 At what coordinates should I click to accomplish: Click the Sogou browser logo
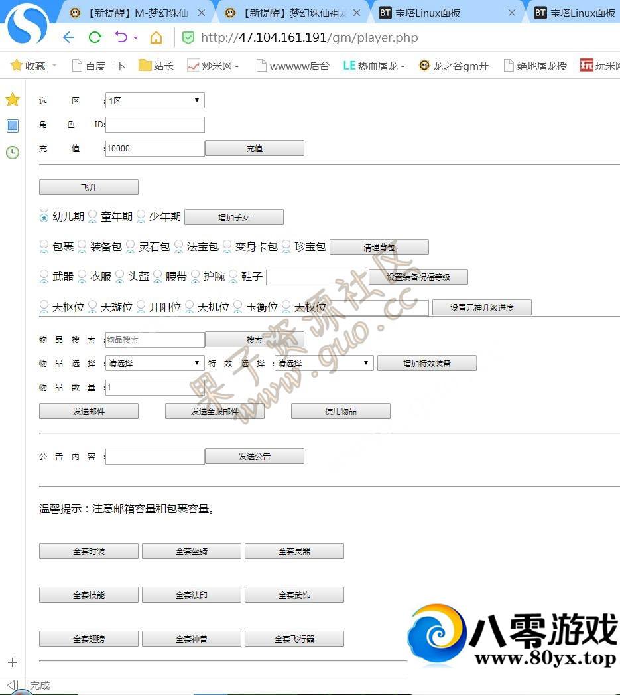tap(27, 23)
